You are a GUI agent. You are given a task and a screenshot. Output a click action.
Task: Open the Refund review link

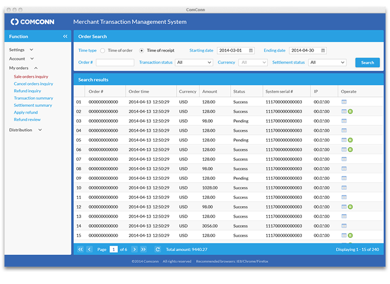(x=27, y=120)
